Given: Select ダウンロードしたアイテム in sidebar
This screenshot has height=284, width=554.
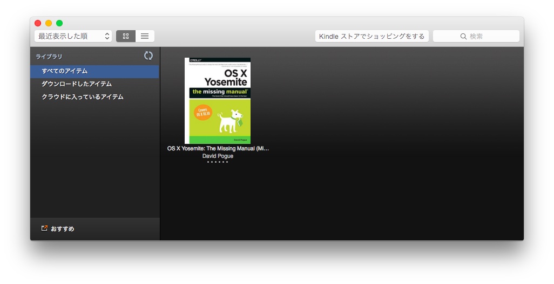Looking at the screenshot, I should 94,84.
